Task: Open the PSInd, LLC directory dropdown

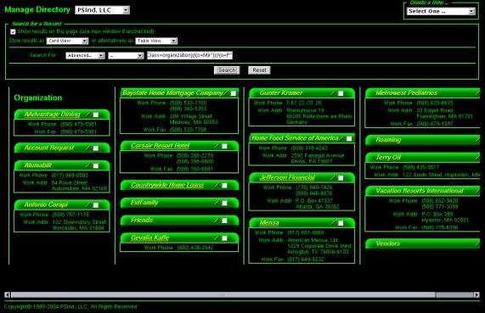Action: 102,10
